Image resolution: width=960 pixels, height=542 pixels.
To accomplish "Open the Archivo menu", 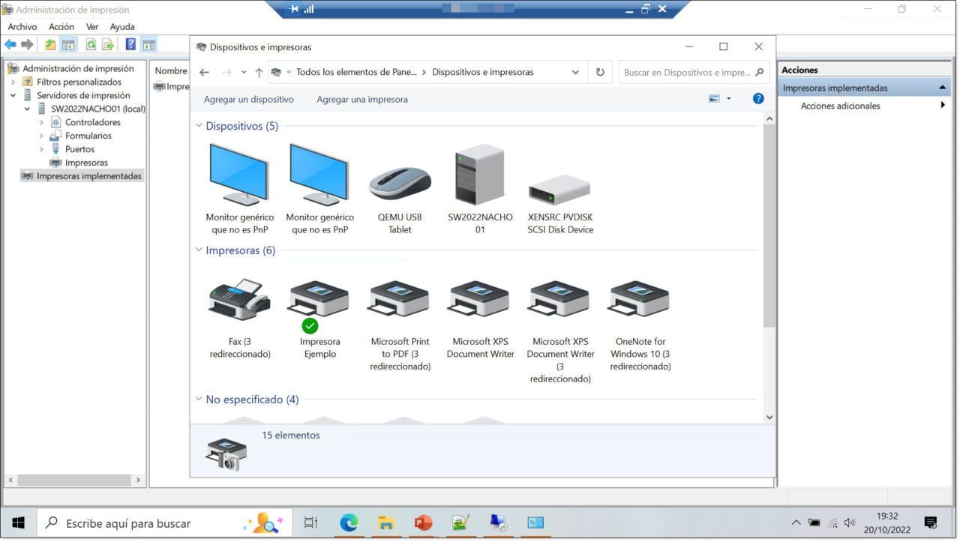I will pos(22,26).
